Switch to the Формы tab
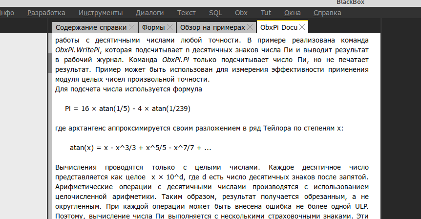The width and height of the screenshot is (421, 219). (x=153, y=27)
